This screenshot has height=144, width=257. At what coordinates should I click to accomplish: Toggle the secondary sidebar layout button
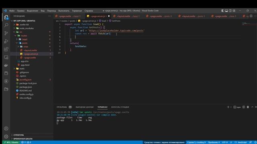230,11
